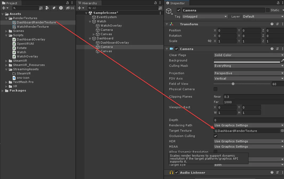
Task: Open search in scene picker icon in Project
Action: point(41,8)
